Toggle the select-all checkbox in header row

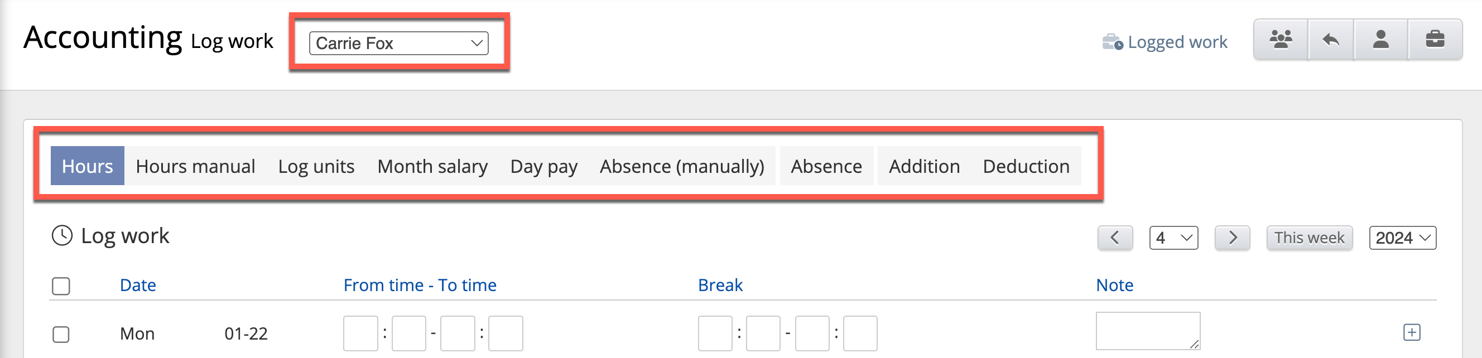point(61,286)
